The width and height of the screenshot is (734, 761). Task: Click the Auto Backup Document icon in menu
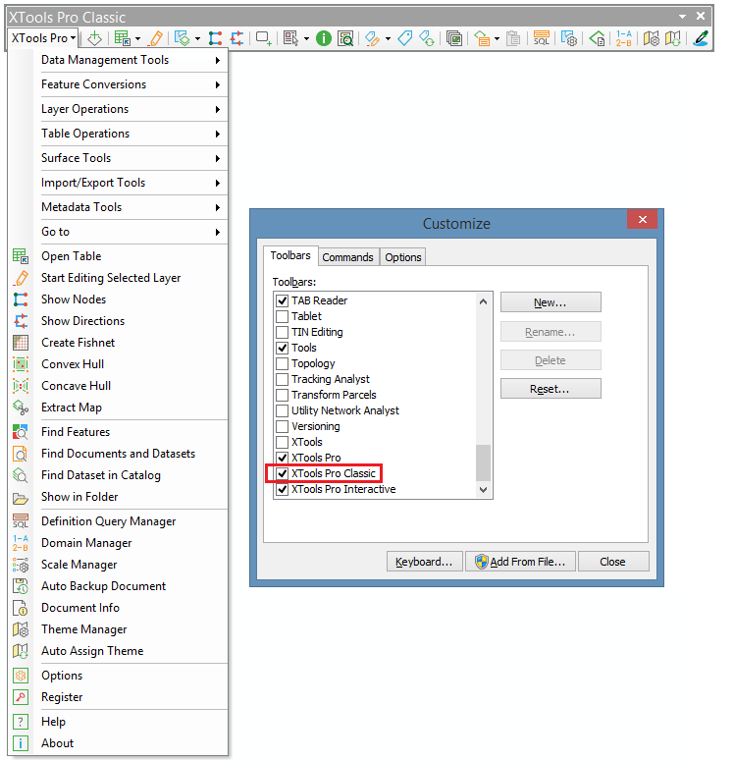click(21, 586)
